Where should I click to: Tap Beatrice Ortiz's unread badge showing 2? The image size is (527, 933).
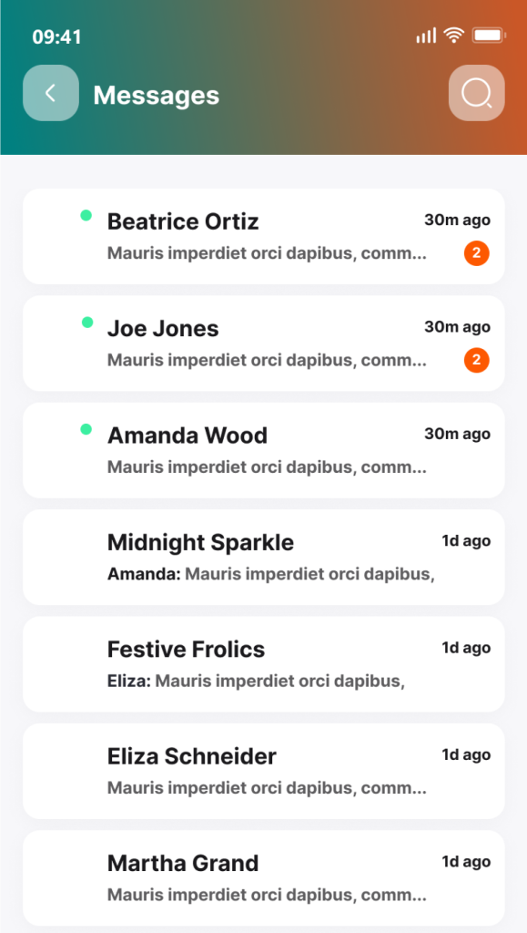click(x=477, y=254)
